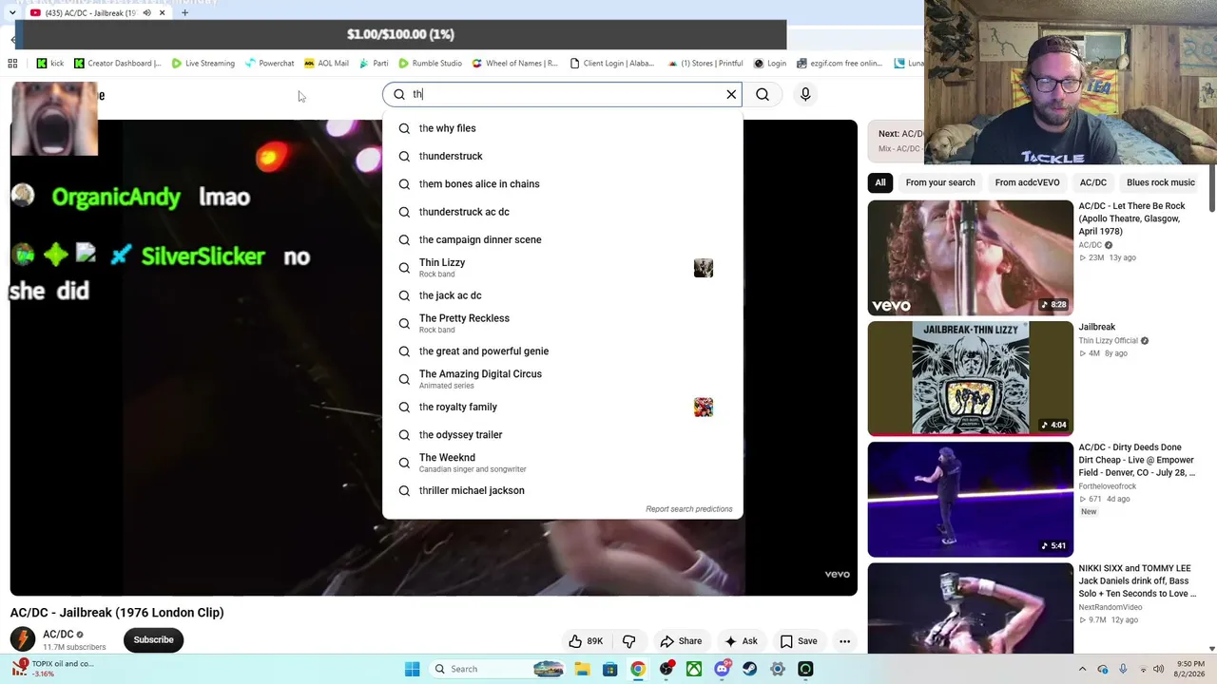
Task: Pick 'the jack ac dc' suggestion
Action: (562, 295)
